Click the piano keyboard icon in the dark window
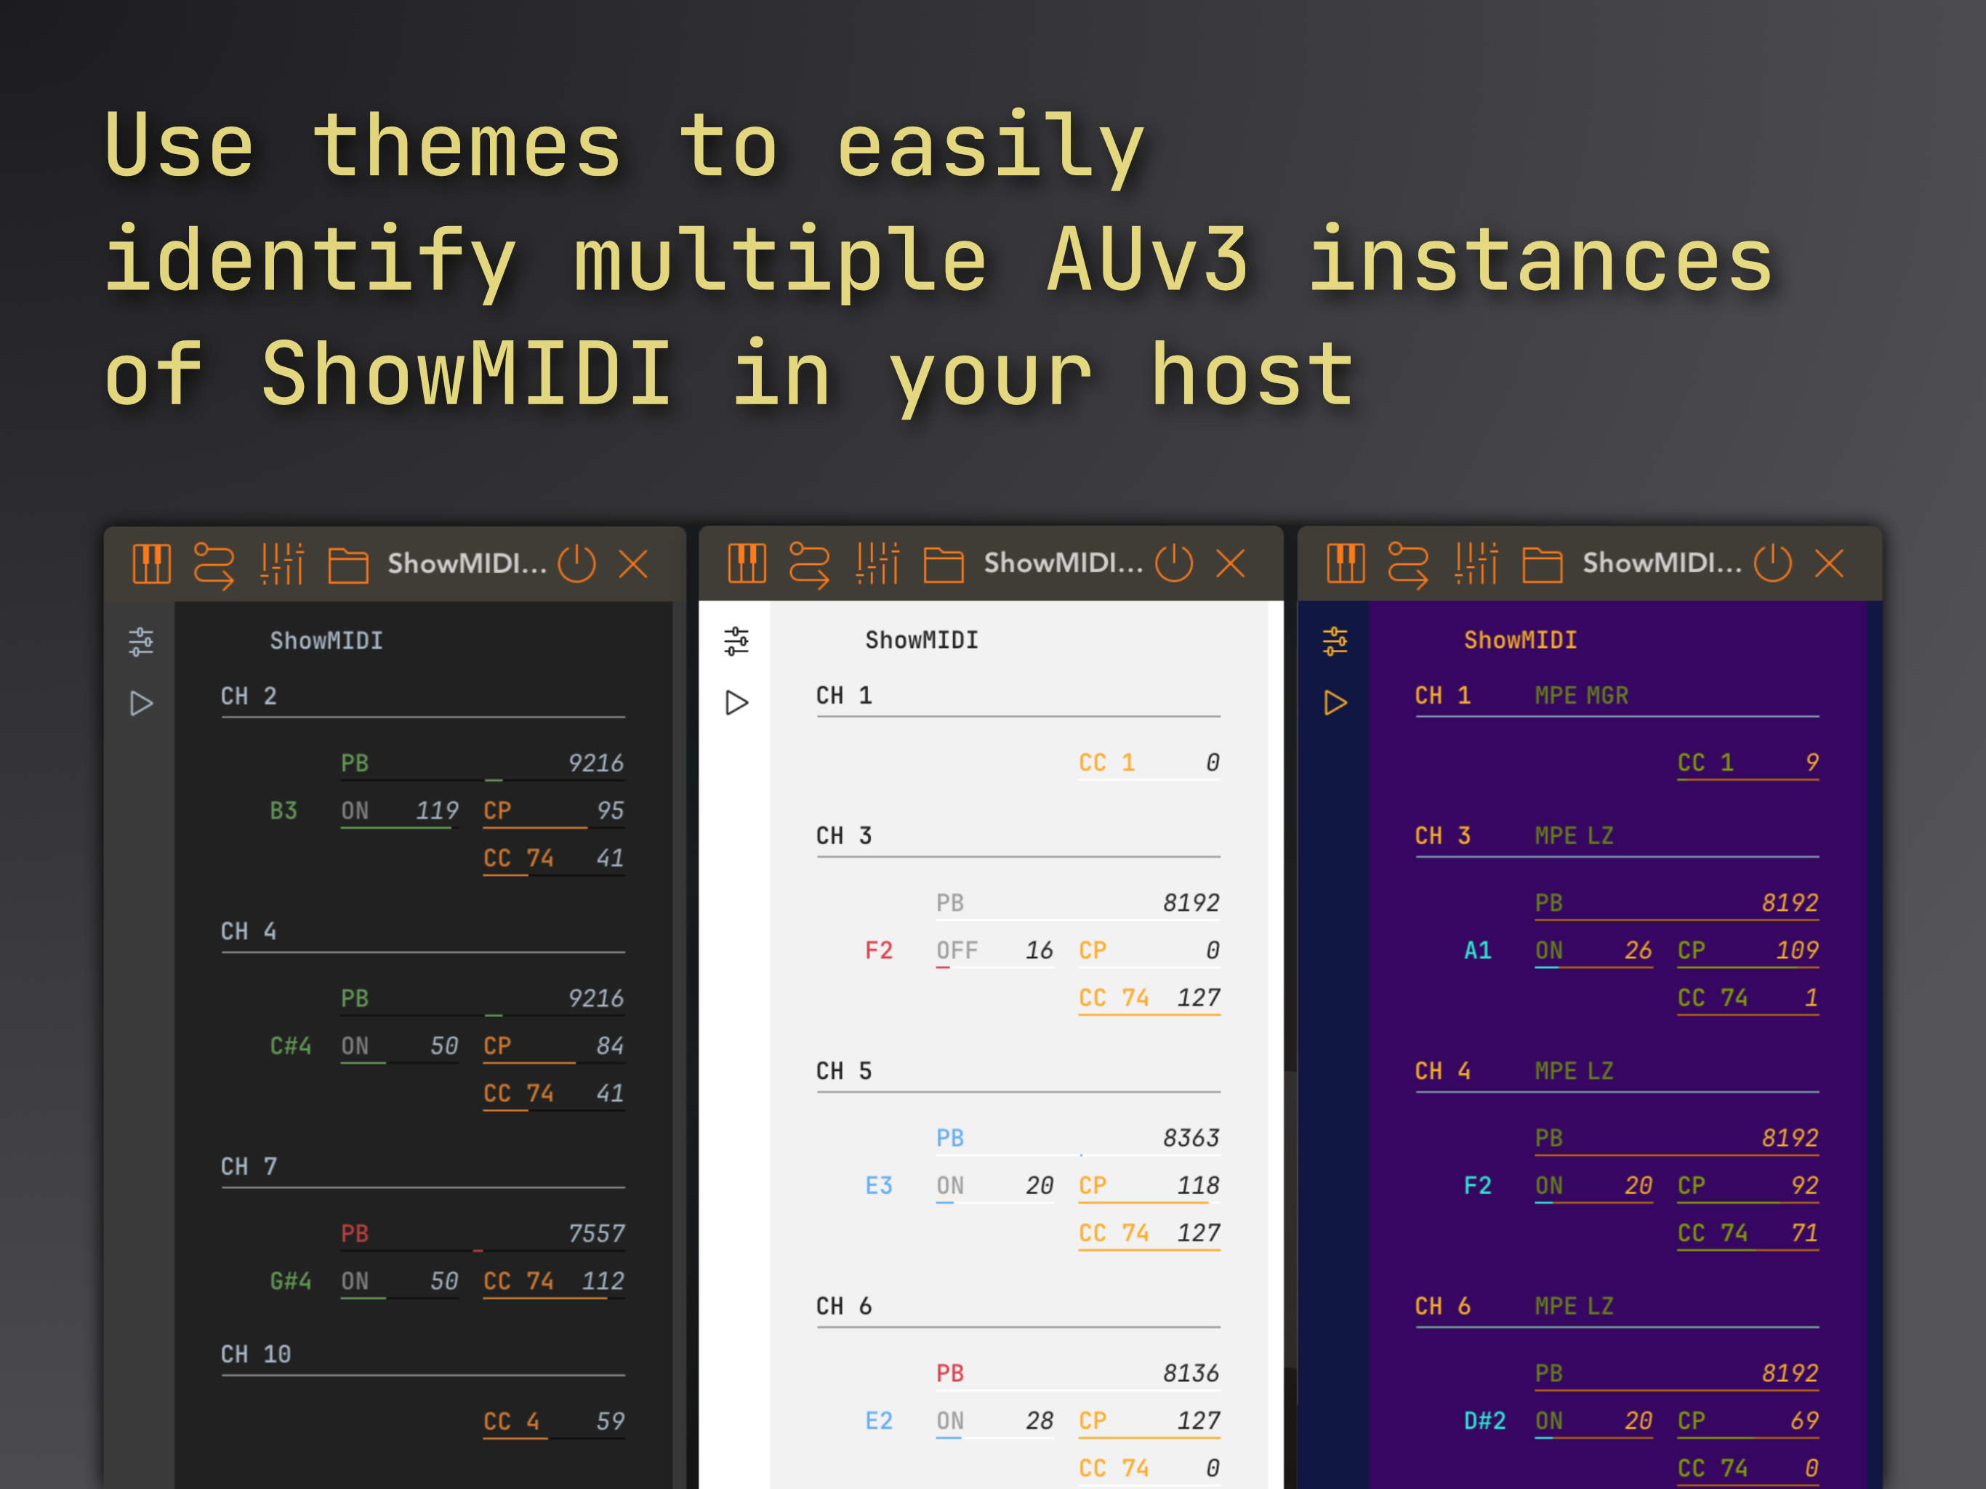The width and height of the screenshot is (1986, 1489). tap(150, 564)
